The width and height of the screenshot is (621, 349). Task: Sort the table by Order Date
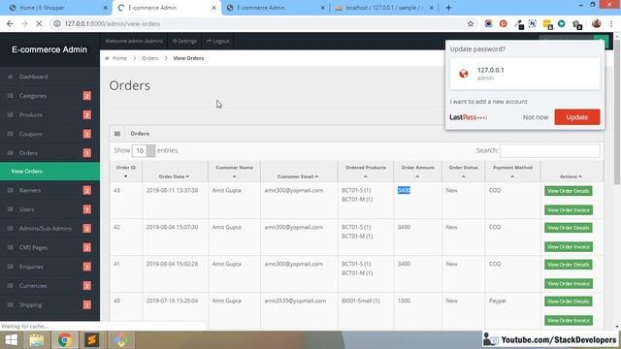[x=175, y=172]
